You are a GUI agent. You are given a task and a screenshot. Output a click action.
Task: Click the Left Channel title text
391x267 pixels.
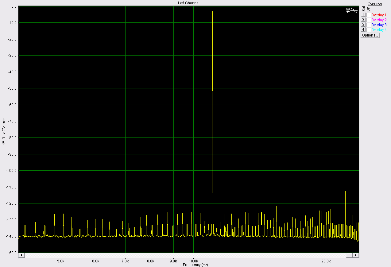point(189,3)
